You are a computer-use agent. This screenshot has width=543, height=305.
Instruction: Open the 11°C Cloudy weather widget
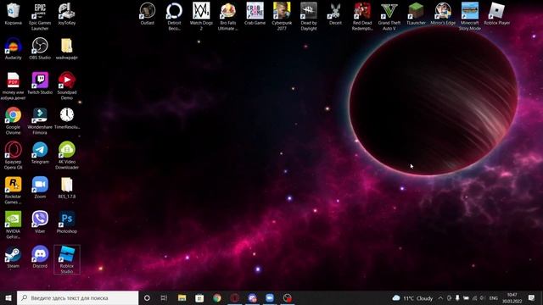(412, 297)
